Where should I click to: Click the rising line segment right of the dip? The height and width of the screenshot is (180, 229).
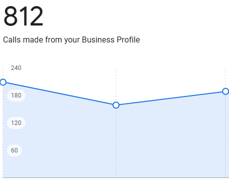pos(171,98)
